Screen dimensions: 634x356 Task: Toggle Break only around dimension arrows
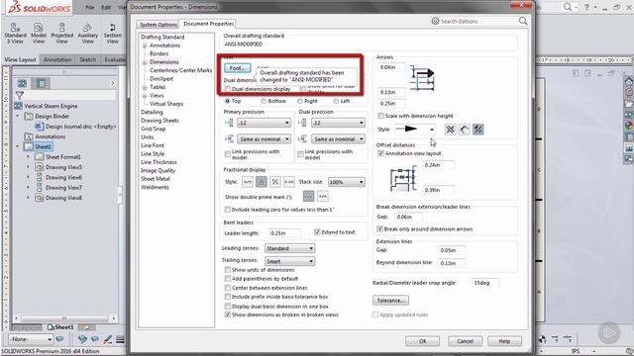click(x=380, y=228)
